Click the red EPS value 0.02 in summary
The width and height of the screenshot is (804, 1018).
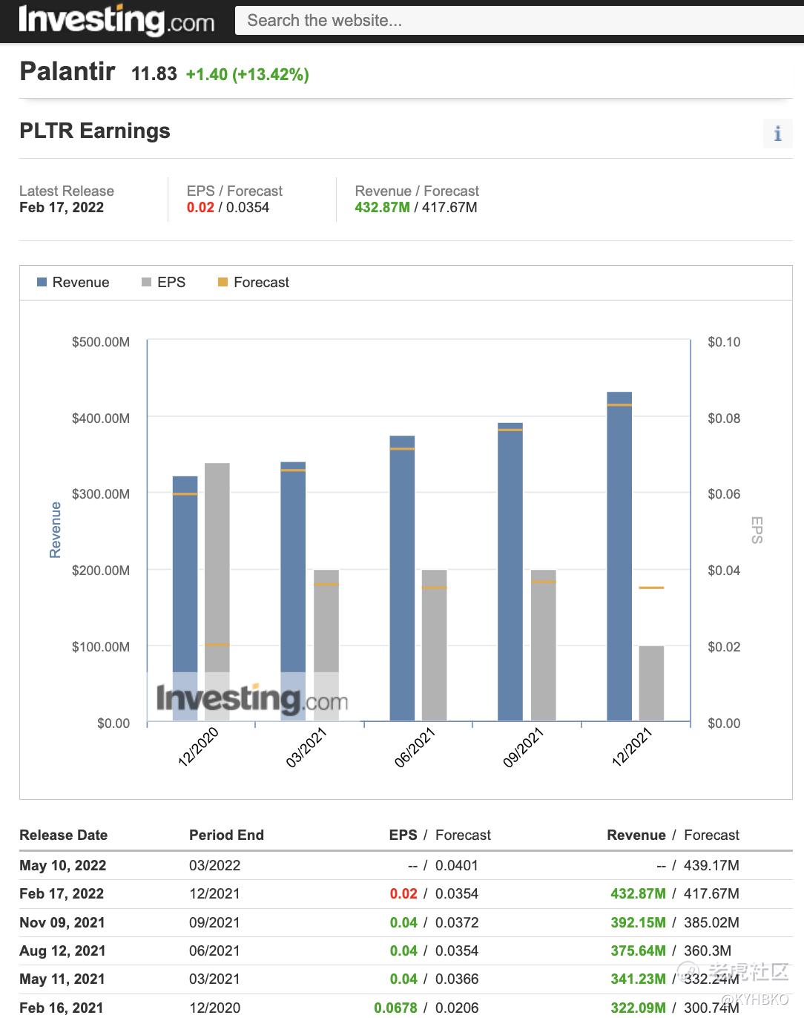[x=200, y=207]
